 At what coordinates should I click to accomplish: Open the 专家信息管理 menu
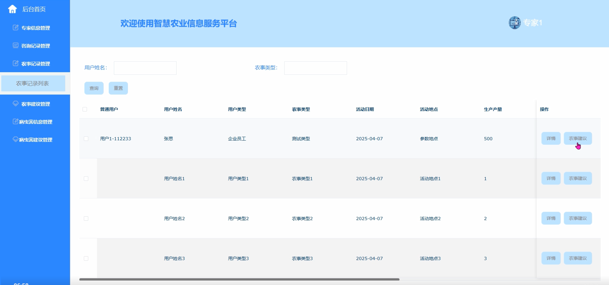[x=35, y=28]
